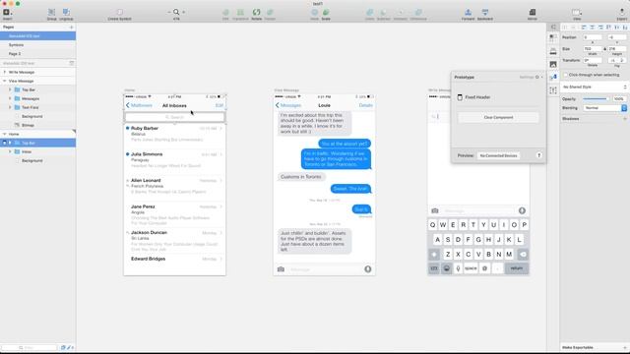Expand Top Bar group under View Message

click(x=10, y=89)
